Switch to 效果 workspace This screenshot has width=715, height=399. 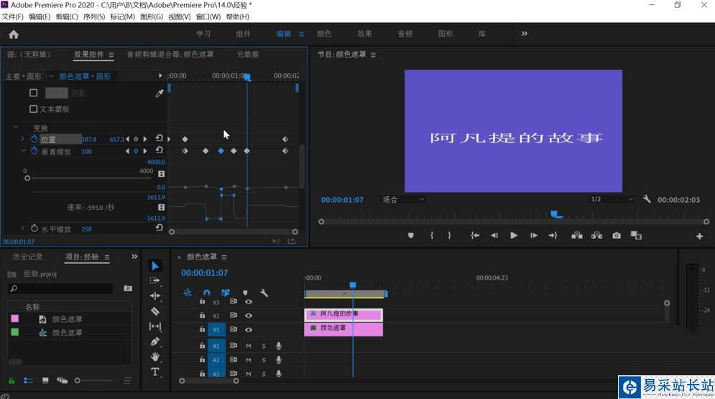(365, 34)
